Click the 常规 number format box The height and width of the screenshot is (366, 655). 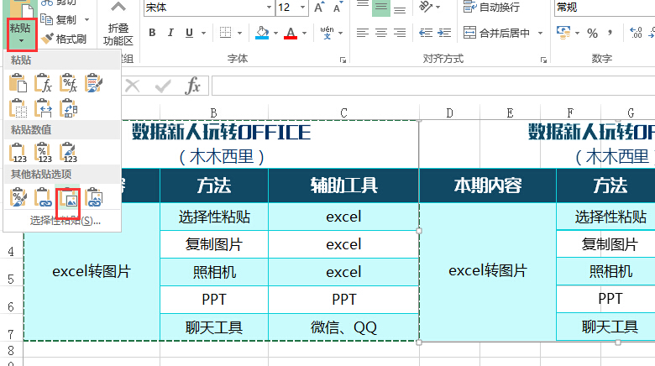(x=605, y=8)
